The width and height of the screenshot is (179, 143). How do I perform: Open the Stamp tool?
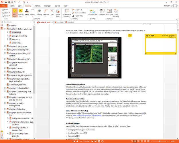27,13
